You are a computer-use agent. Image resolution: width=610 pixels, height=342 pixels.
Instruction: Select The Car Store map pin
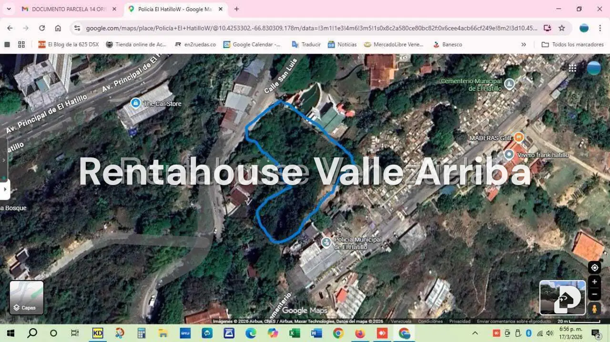[x=136, y=103]
